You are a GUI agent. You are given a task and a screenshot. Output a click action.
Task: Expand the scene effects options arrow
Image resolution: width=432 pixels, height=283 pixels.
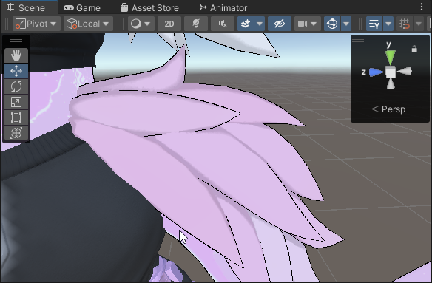[260, 24]
